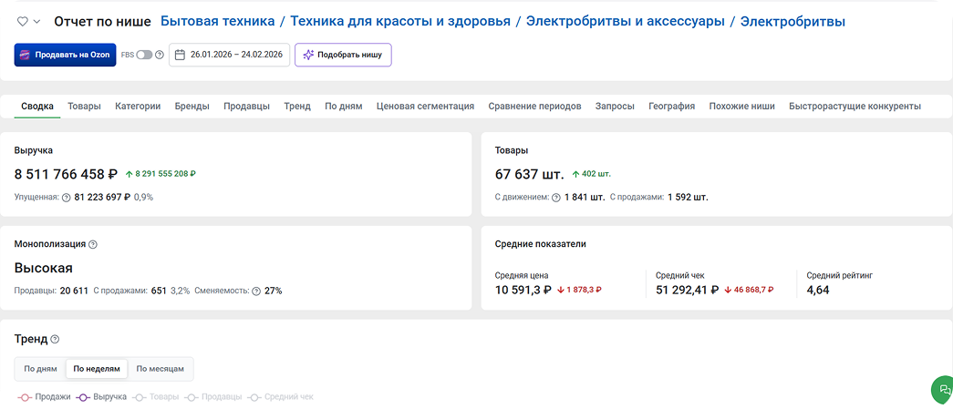Open the chat support icon
Screen dimensions: 953x409
point(944,389)
